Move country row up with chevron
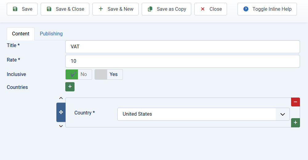The width and height of the screenshot is (308, 160). (61, 98)
